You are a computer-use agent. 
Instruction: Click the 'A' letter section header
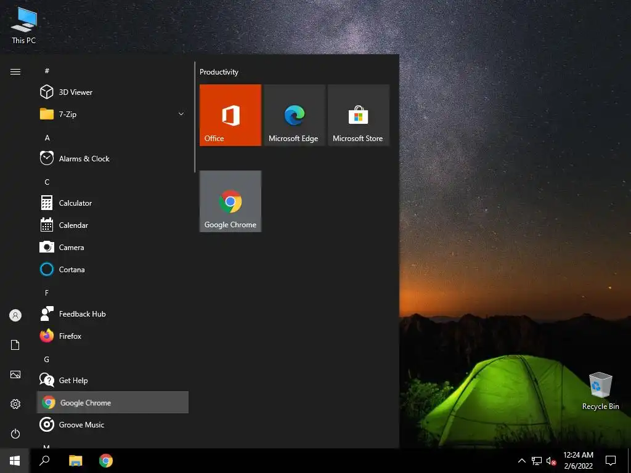pyautogui.click(x=47, y=137)
